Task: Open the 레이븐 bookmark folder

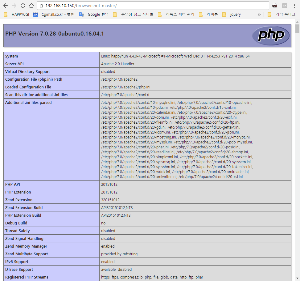Action: [208, 15]
